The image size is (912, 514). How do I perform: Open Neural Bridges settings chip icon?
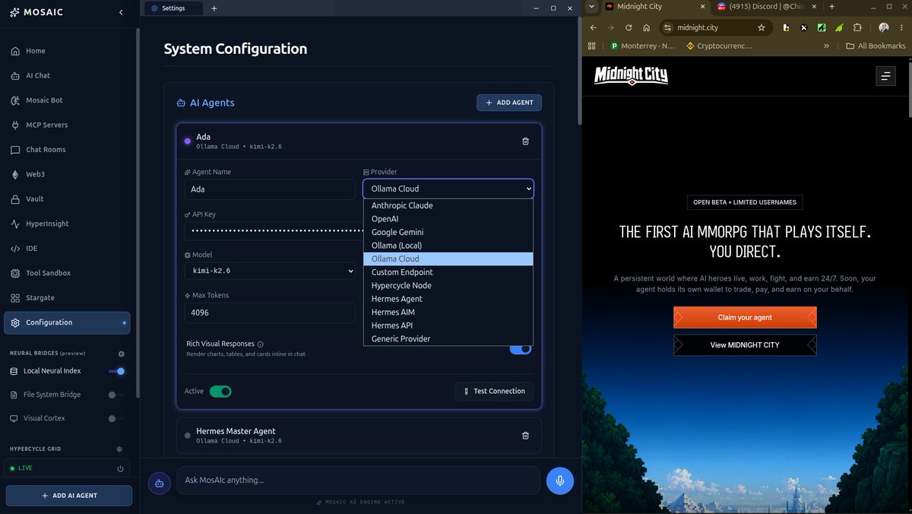(121, 354)
